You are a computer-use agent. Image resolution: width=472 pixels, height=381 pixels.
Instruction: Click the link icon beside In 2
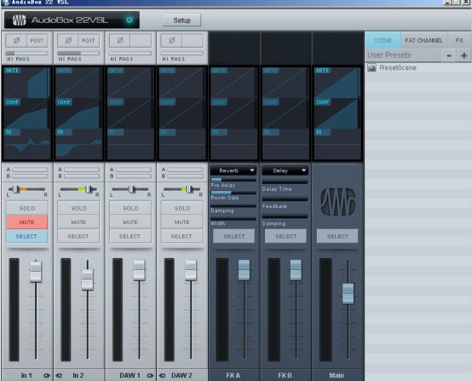coord(59,375)
